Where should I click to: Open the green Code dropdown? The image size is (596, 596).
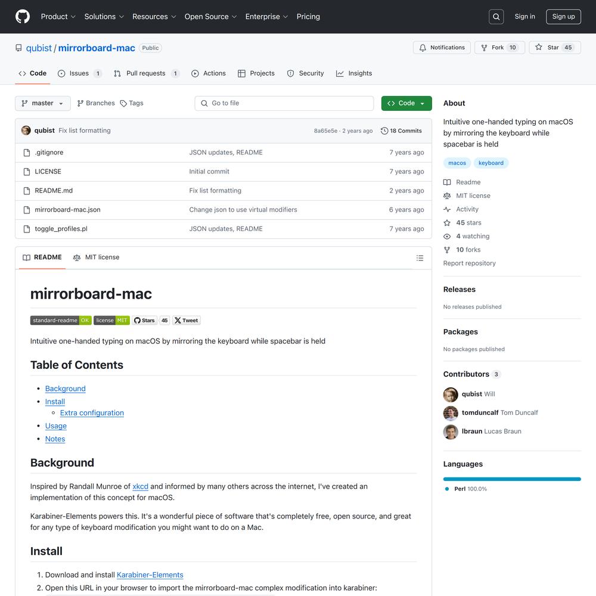click(x=406, y=103)
